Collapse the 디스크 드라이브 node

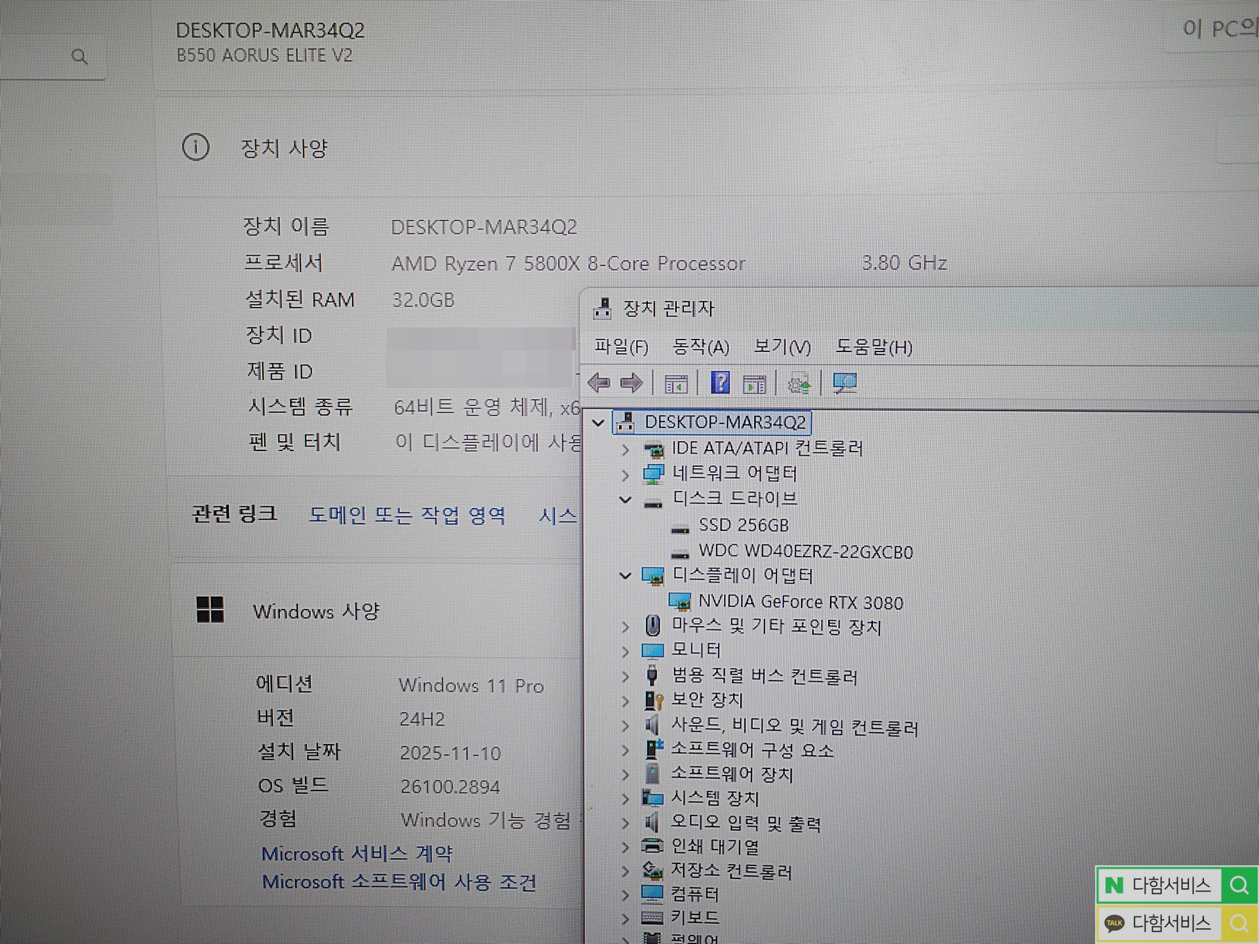pyautogui.click(x=625, y=500)
